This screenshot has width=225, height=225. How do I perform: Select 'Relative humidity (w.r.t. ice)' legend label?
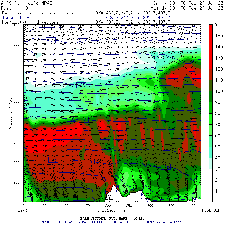[39, 13]
